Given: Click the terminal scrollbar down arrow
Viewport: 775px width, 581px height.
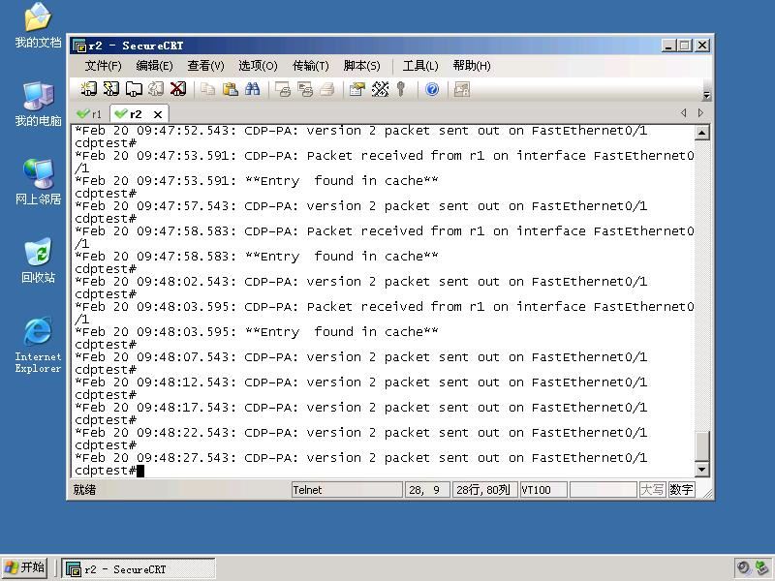Looking at the screenshot, I should click(x=702, y=469).
